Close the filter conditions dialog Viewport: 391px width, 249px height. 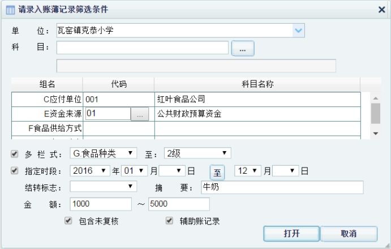381,9
